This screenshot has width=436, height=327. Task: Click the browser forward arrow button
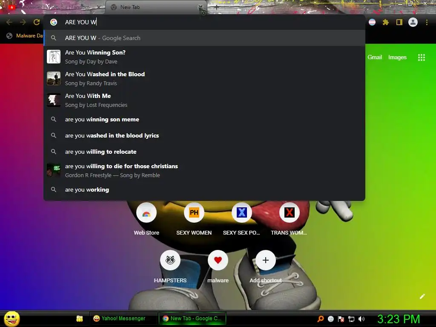23,22
